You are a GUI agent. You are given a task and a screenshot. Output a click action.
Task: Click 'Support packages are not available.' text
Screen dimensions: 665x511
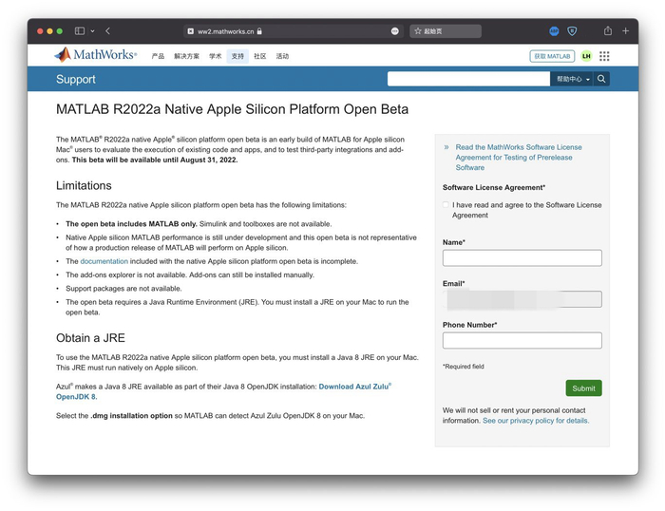point(123,289)
